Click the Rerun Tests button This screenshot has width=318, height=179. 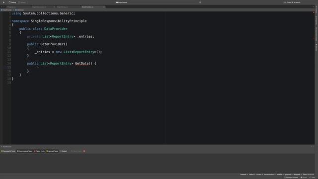click(76, 151)
